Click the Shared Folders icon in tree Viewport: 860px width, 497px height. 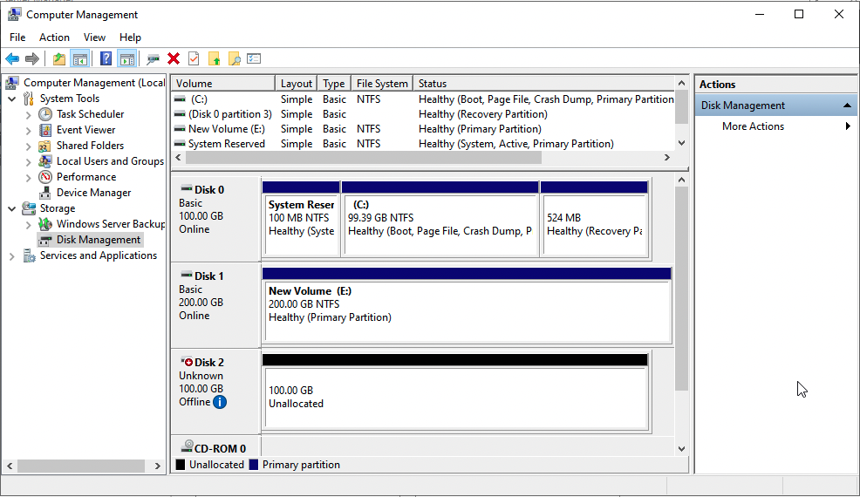(45, 146)
